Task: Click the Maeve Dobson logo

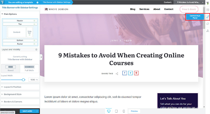Action: (56, 9)
